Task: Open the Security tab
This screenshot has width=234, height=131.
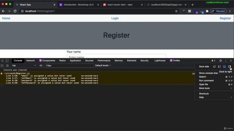Action: click(x=144, y=61)
